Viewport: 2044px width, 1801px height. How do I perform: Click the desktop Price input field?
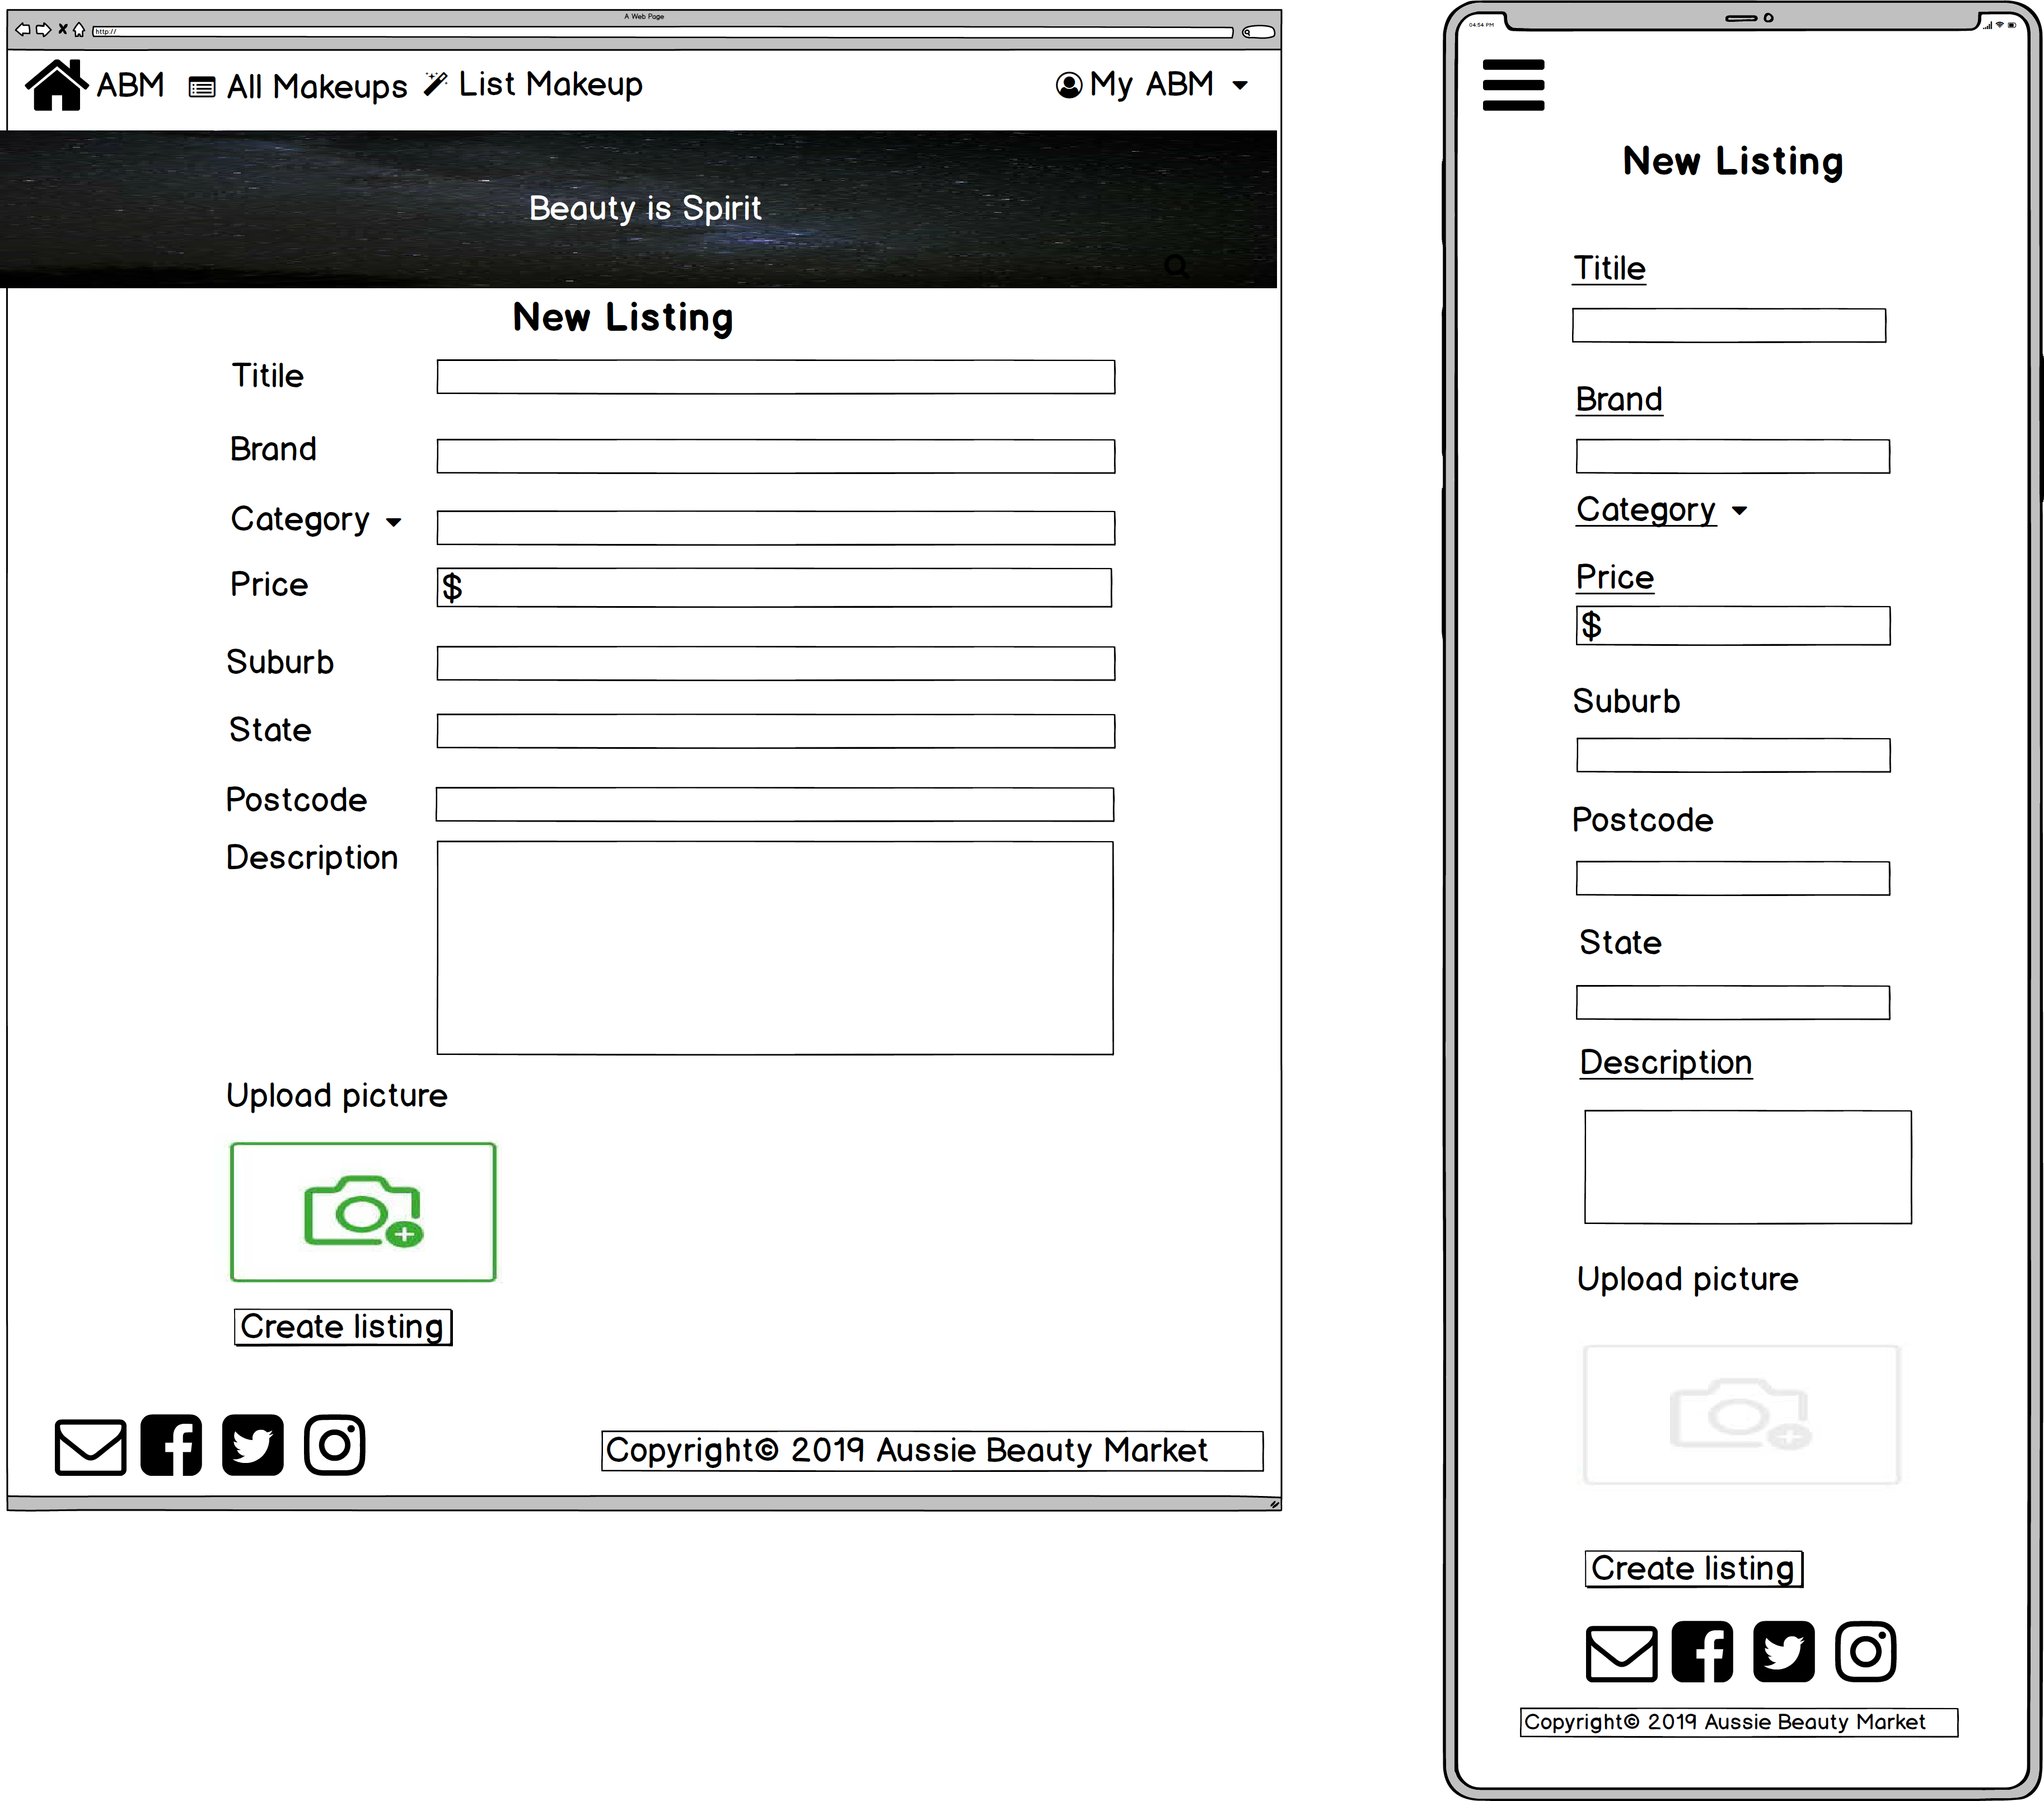point(774,588)
